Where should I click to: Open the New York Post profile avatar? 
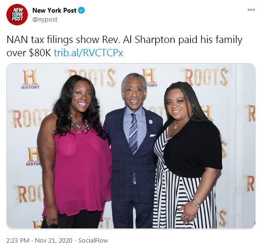(x=17, y=15)
